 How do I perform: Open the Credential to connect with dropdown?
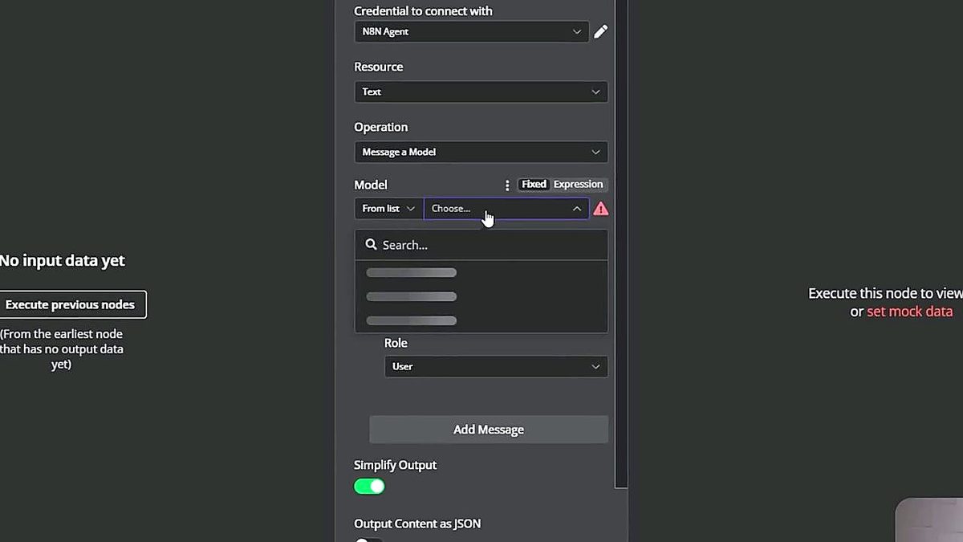pos(472,31)
